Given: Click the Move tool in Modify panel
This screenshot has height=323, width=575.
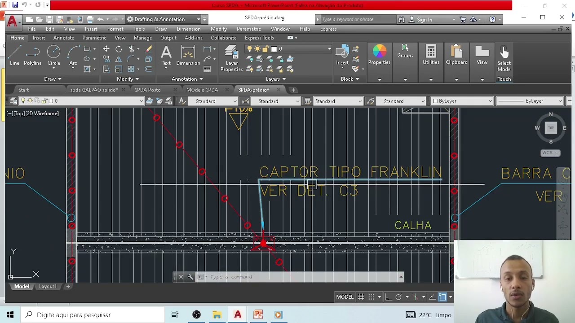Looking at the screenshot, I should [106, 49].
